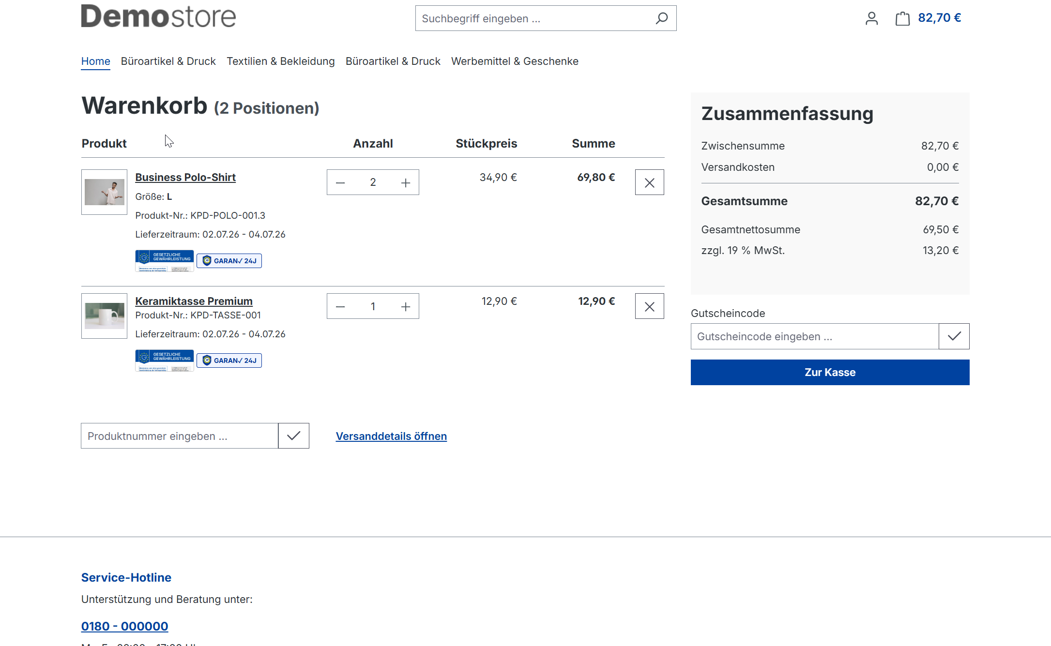1051x646 pixels.
Task: Open Keramiktasse Premium product link
Action: [x=194, y=301]
